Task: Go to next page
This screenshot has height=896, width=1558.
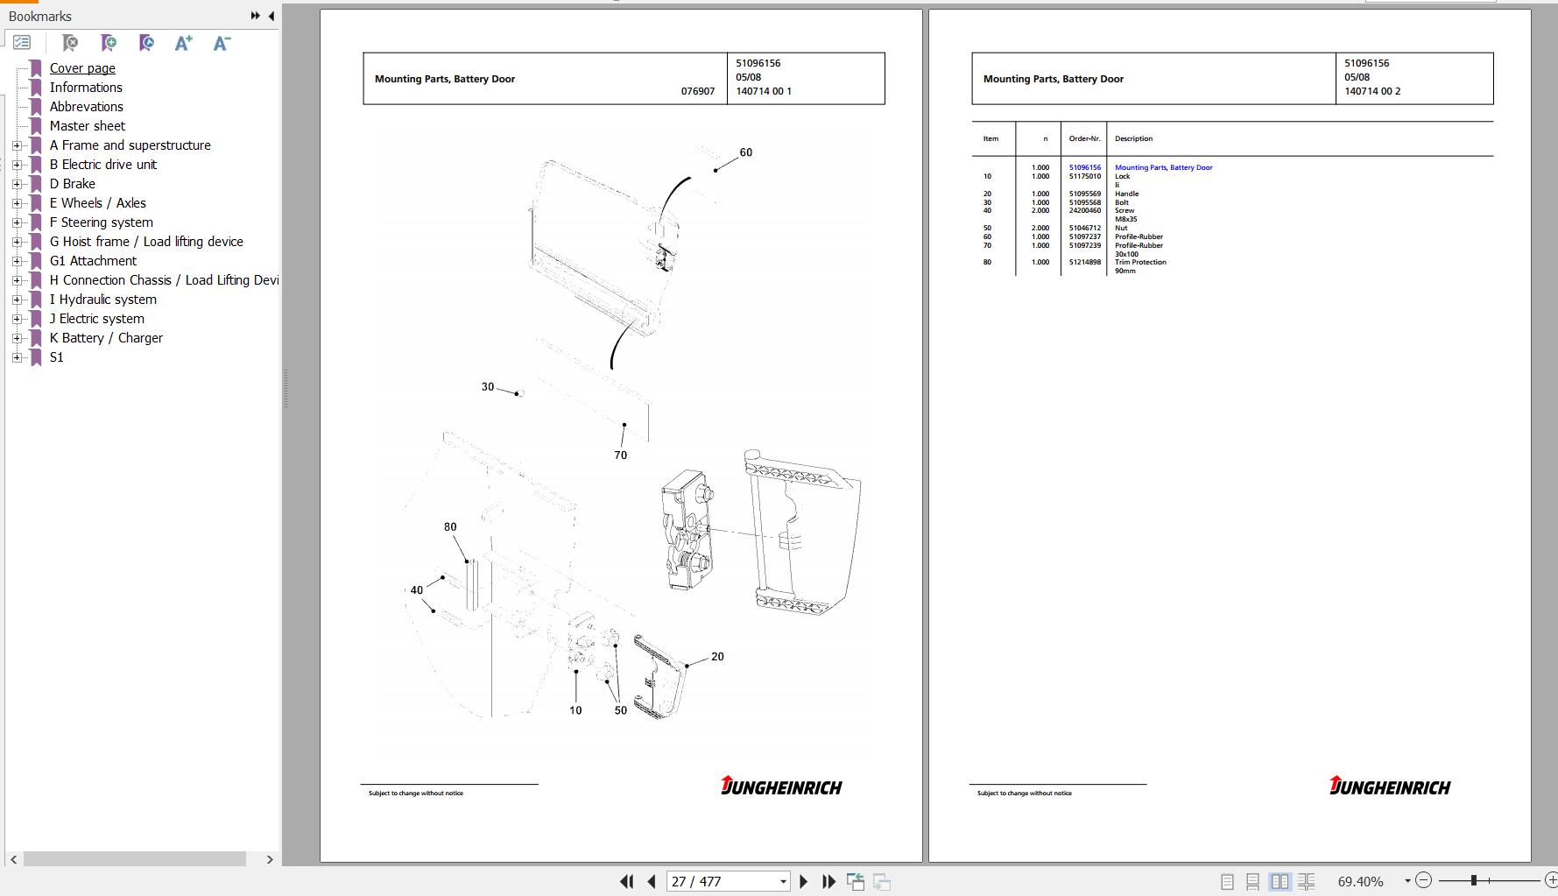Action: [803, 881]
